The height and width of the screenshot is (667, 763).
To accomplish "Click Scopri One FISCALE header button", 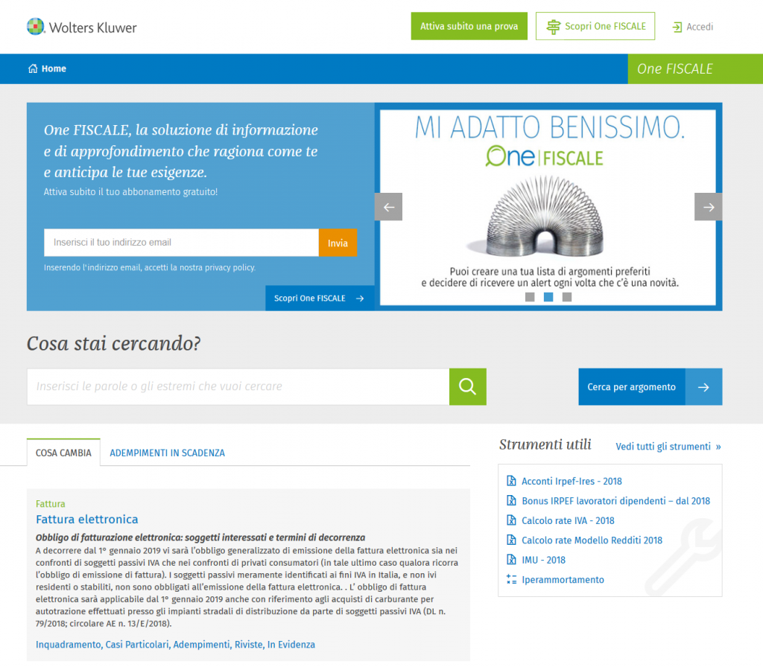I will (595, 26).
